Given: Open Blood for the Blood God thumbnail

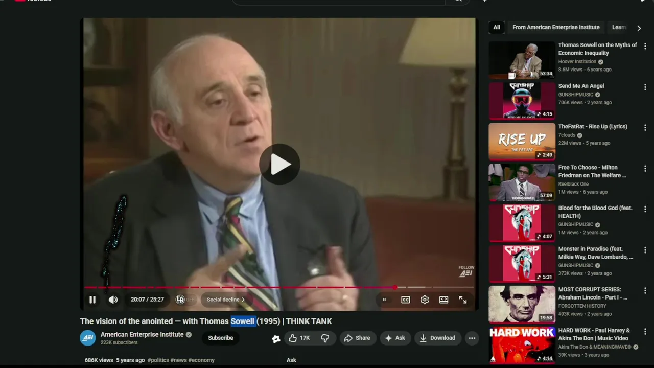Looking at the screenshot, I should pyautogui.click(x=522, y=223).
